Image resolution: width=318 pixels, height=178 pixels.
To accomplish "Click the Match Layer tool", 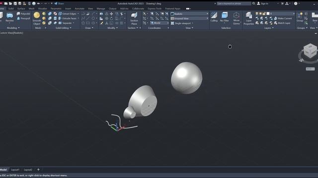I will click(x=282, y=23).
